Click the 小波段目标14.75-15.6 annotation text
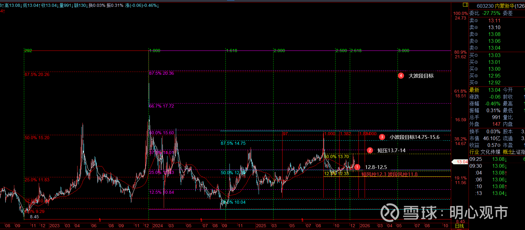The height and width of the screenshot is (230, 525). pos(414,137)
